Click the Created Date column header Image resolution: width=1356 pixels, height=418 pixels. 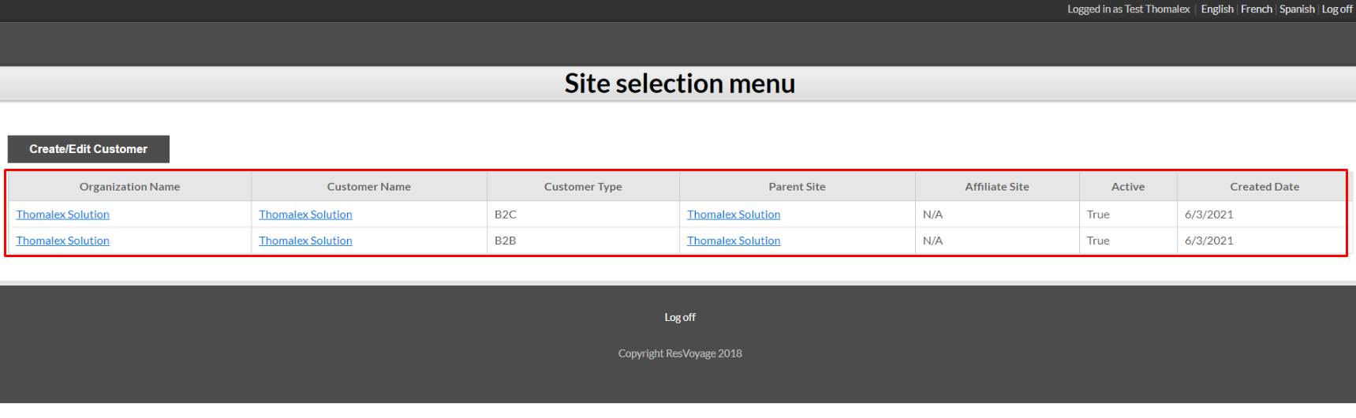(1264, 187)
